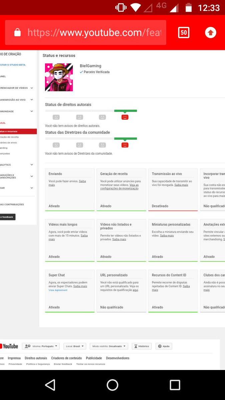The image size is (225, 400).
Task: Open the Modo restrito: Desativado dropdown
Action: pyautogui.click(x=109, y=346)
